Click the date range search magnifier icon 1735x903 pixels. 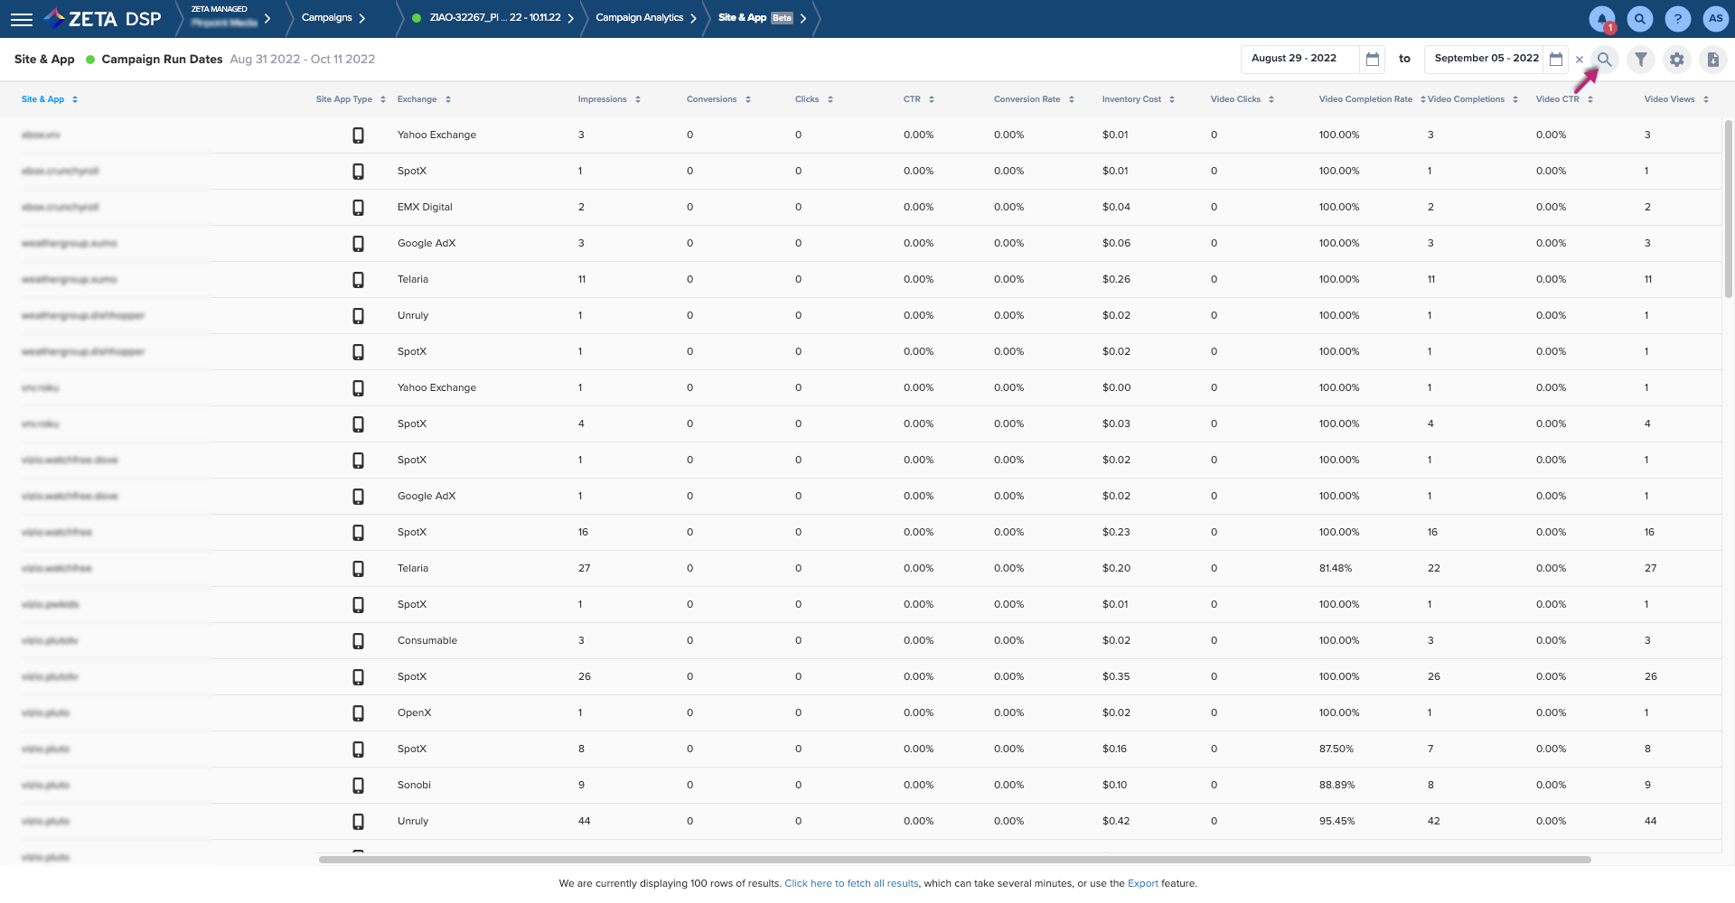coord(1605,60)
